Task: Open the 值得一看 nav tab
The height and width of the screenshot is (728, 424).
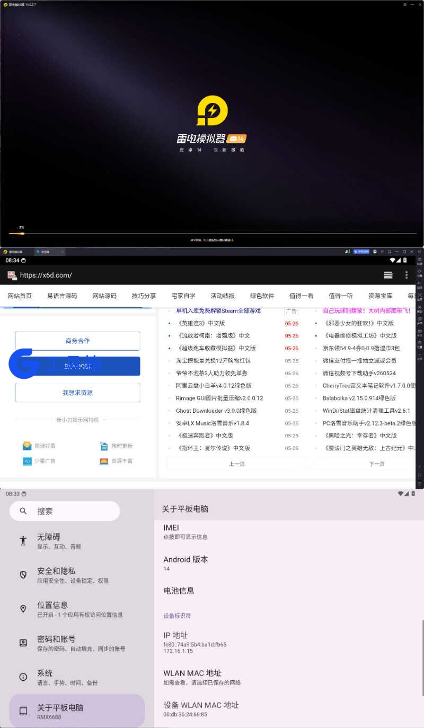Action: point(302,296)
